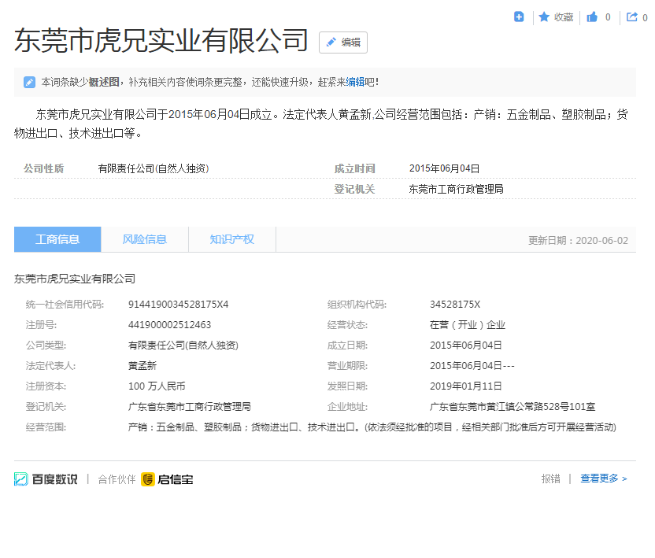The width and height of the screenshot is (655, 558).
Task: Click the 报错 link to report an error
Action: 550,479
